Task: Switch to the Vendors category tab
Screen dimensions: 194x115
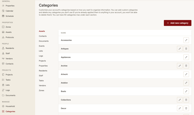Action: 42,86
